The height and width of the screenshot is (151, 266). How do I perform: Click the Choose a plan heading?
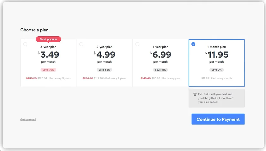pos(34,30)
